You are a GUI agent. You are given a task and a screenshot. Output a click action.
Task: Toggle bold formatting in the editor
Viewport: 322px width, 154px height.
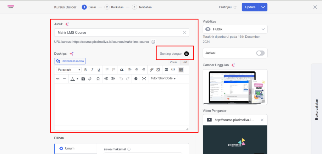tap(85, 70)
